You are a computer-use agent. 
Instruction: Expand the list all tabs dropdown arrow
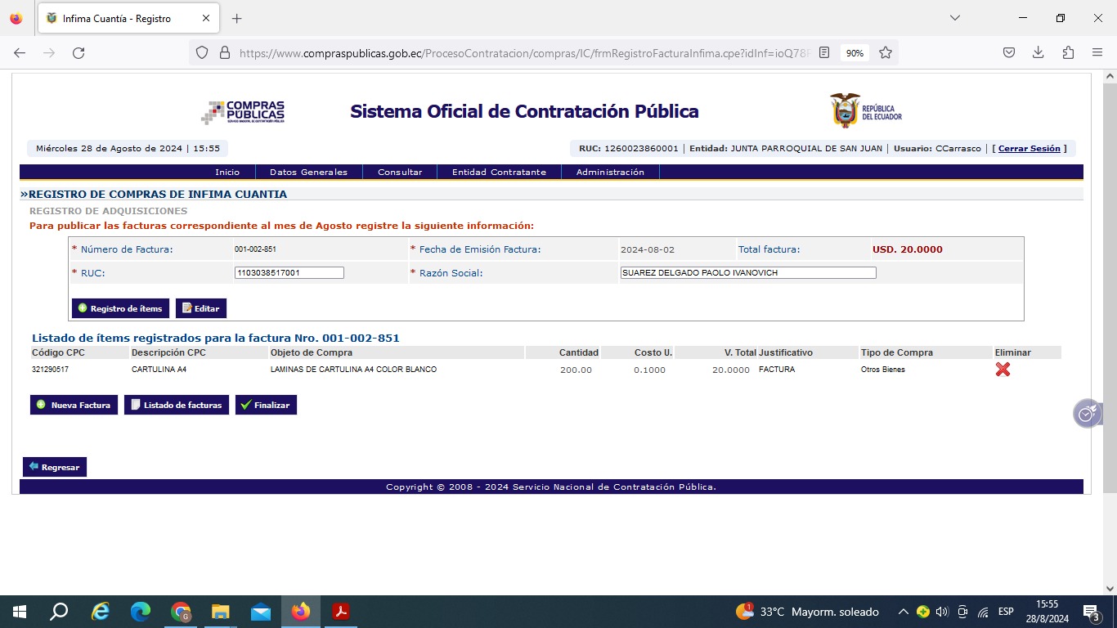coord(954,18)
